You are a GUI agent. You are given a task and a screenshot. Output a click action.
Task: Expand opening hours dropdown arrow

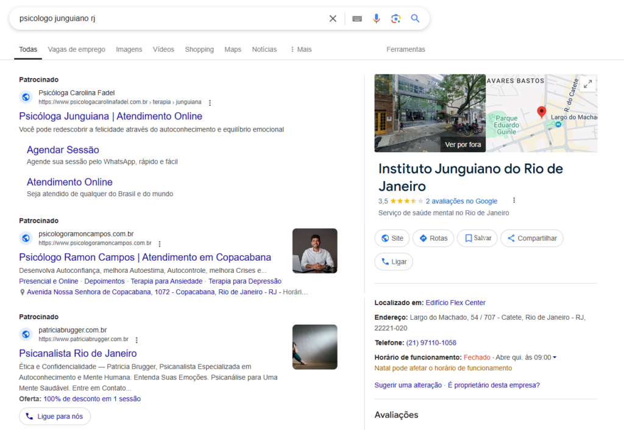click(555, 358)
